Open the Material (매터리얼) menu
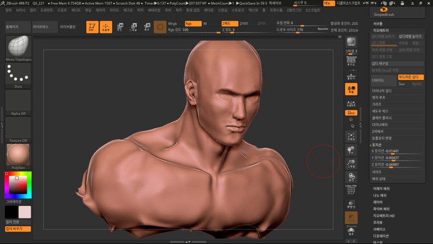The width and height of the screenshot is (433, 244). tap(154, 10)
